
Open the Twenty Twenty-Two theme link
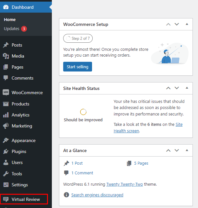click(125, 184)
